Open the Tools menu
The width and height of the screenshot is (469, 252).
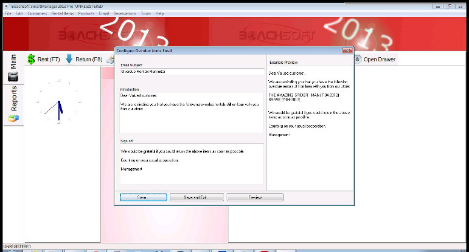tap(145, 13)
